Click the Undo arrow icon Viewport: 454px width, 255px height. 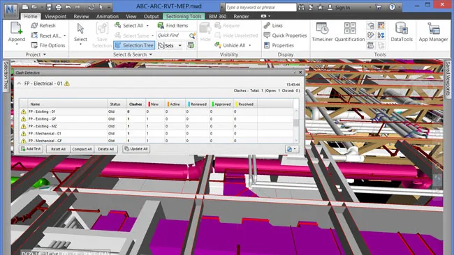pyautogui.click(x=68, y=7)
